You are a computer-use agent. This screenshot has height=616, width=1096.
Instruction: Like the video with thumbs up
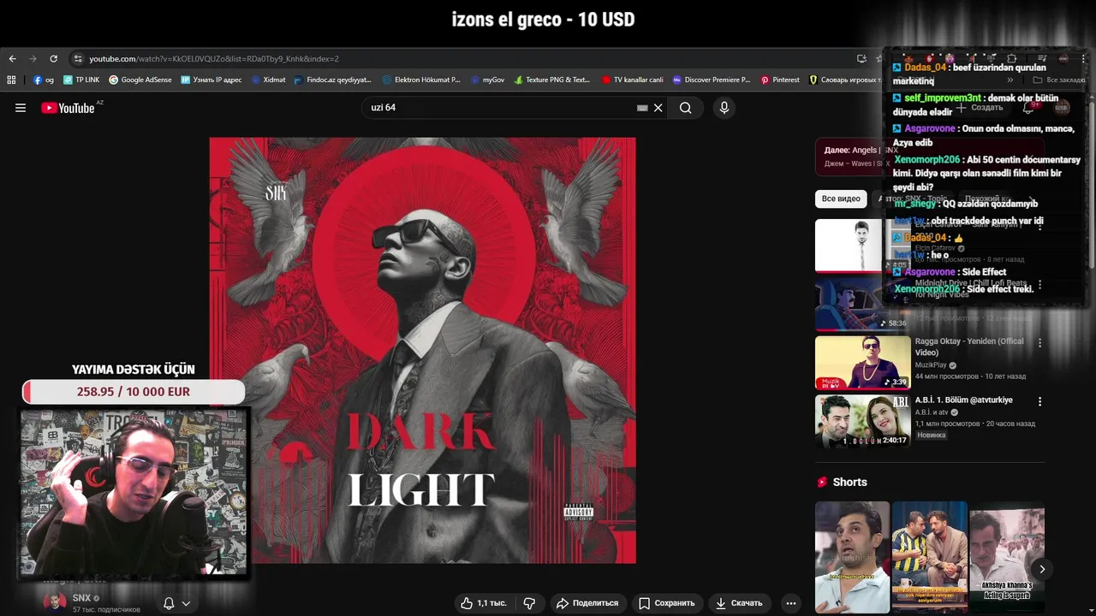pyautogui.click(x=484, y=603)
